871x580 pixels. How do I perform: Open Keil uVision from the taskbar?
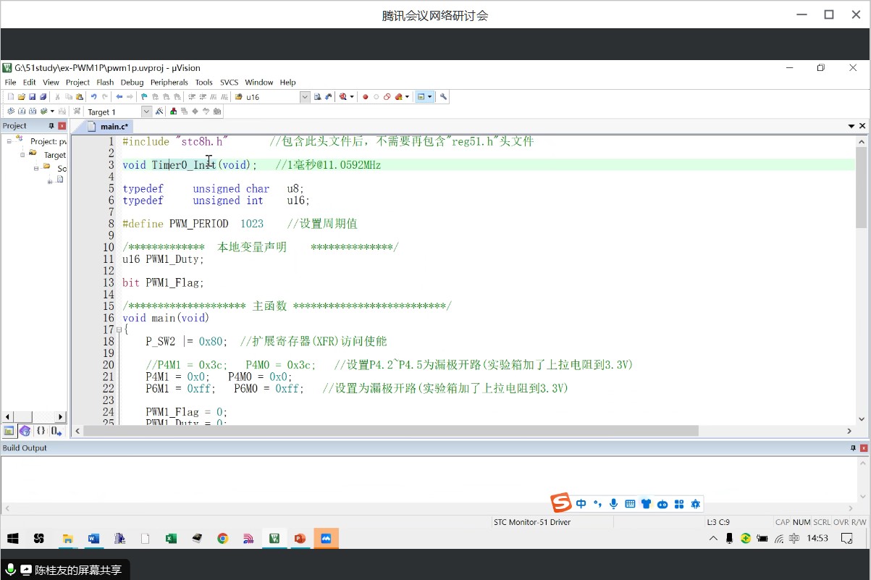pyautogui.click(x=274, y=539)
